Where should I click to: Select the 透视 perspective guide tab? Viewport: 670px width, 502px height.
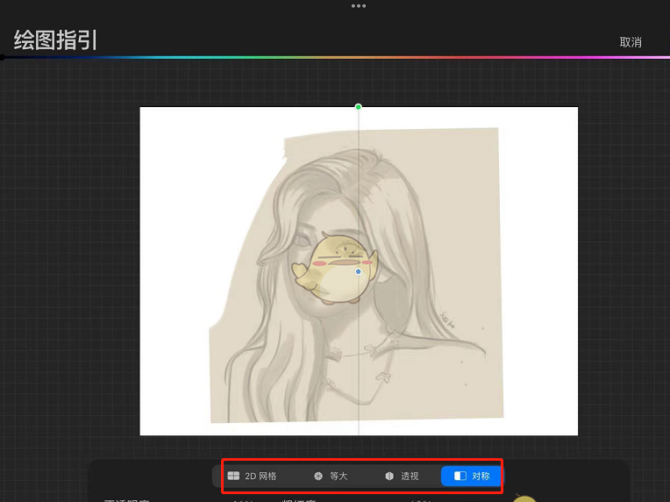coord(402,476)
